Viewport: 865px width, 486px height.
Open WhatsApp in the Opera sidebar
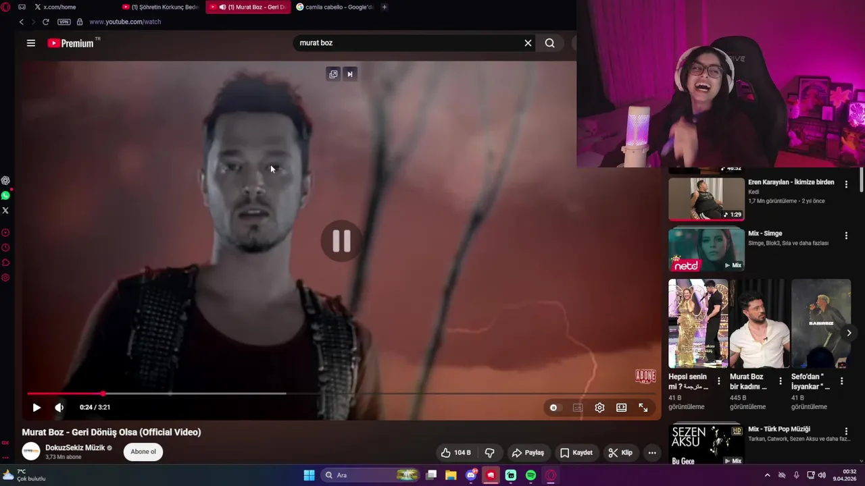pyautogui.click(x=5, y=196)
